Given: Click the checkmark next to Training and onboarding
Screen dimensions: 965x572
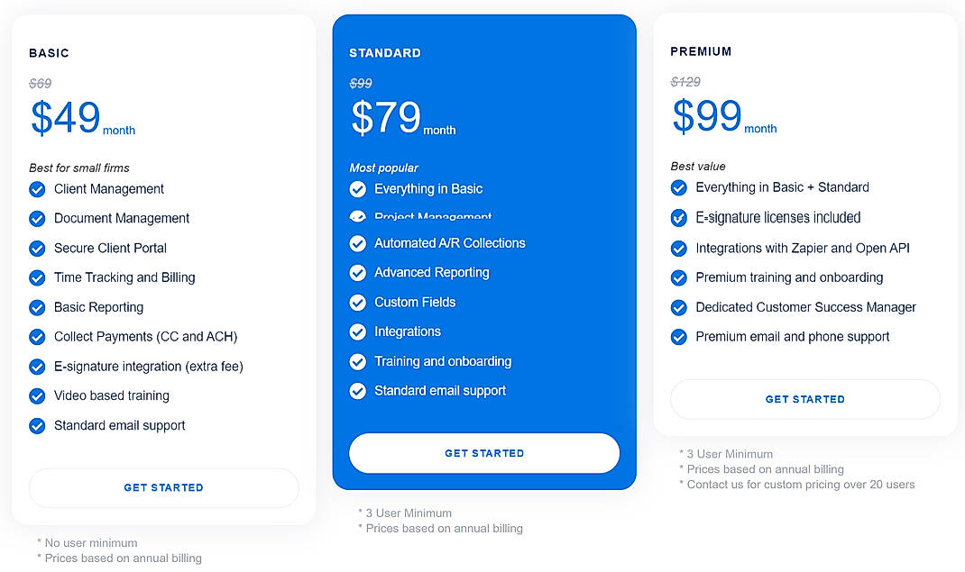Looking at the screenshot, I should pos(357,362).
